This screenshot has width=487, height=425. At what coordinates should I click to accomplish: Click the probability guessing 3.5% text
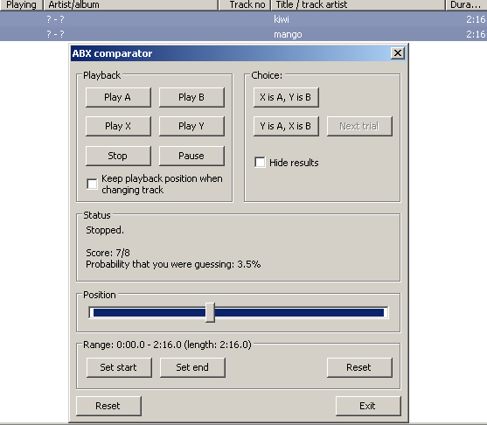tap(173, 264)
